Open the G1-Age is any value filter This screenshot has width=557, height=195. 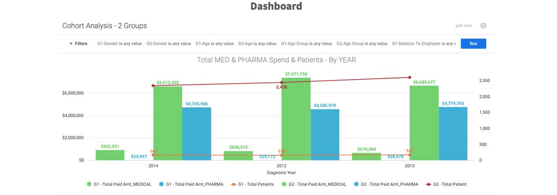(215, 43)
